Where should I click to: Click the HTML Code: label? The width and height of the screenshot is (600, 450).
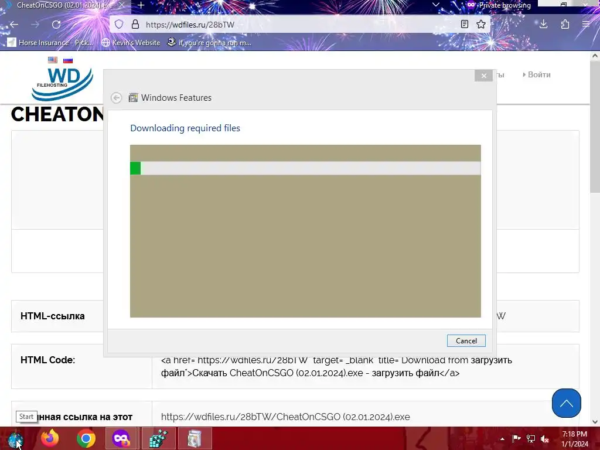click(48, 360)
